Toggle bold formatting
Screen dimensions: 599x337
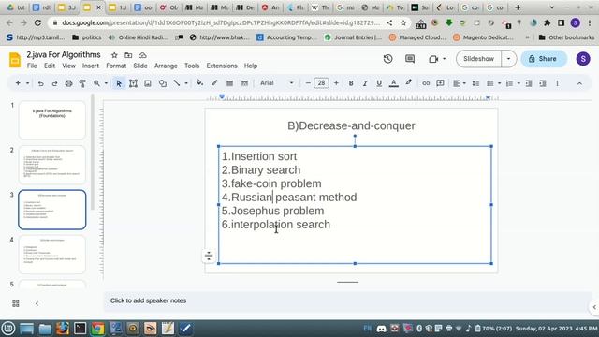point(351,83)
